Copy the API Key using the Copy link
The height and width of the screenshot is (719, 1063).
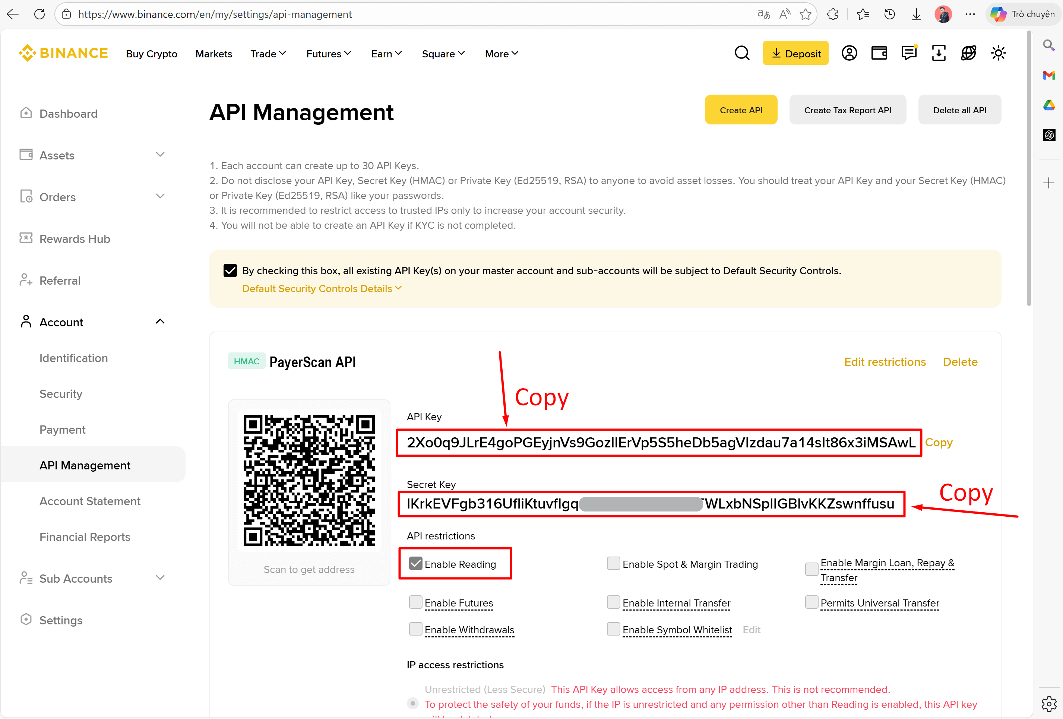coord(940,442)
